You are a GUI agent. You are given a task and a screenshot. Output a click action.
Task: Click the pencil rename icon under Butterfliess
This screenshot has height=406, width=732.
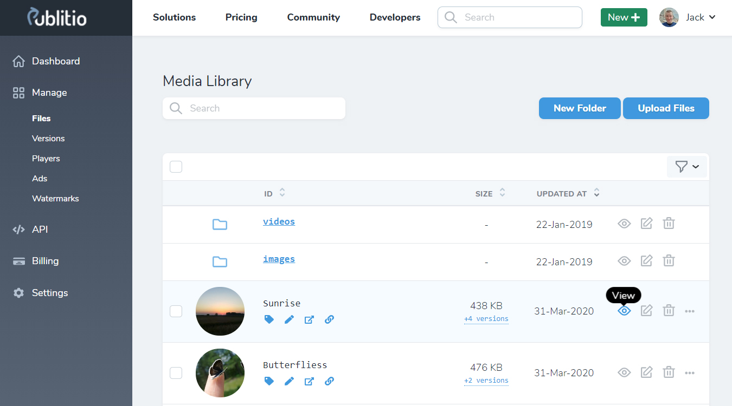[289, 381]
